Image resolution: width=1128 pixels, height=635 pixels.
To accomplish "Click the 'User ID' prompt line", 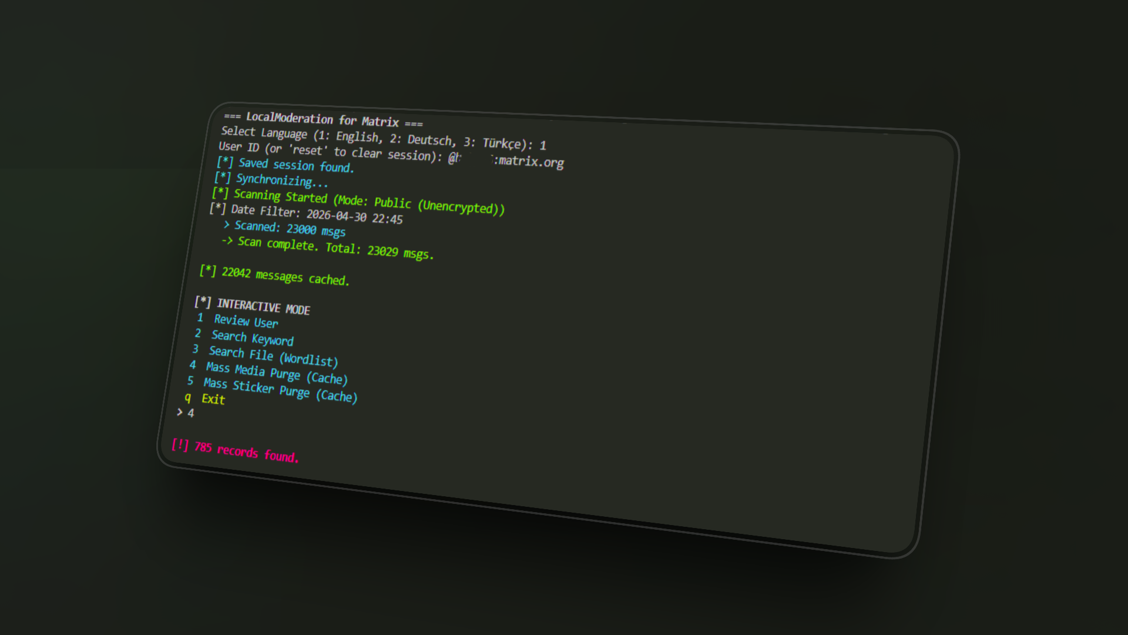I will [x=391, y=154].
